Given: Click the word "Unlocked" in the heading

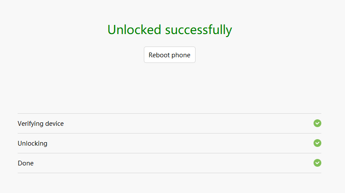Looking at the screenshot, I should pos(134,30).
